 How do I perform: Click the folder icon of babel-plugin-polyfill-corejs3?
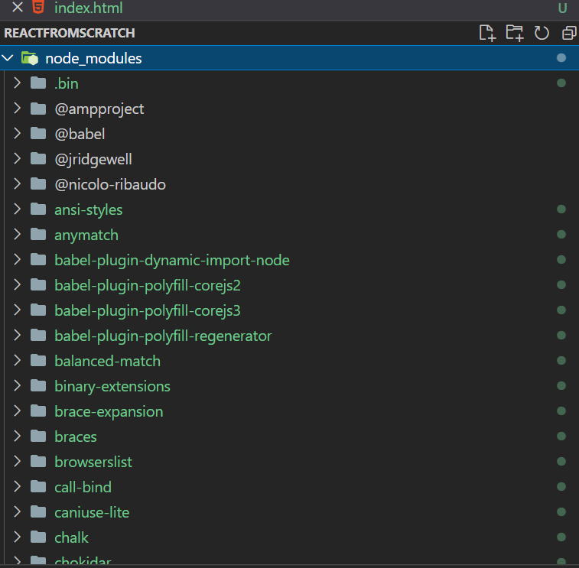pos(38,310)
